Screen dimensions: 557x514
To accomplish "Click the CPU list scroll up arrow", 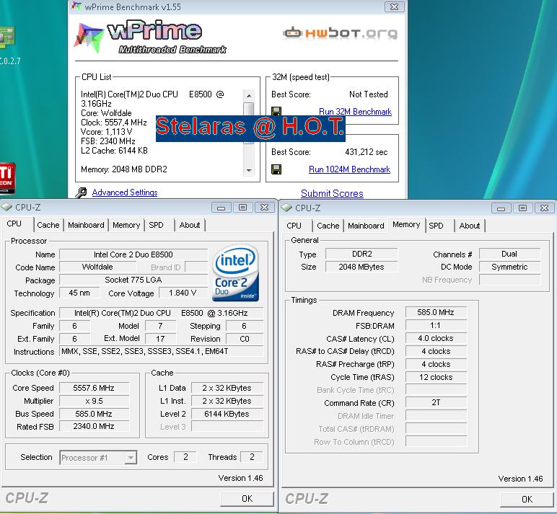I will [249, 95].
